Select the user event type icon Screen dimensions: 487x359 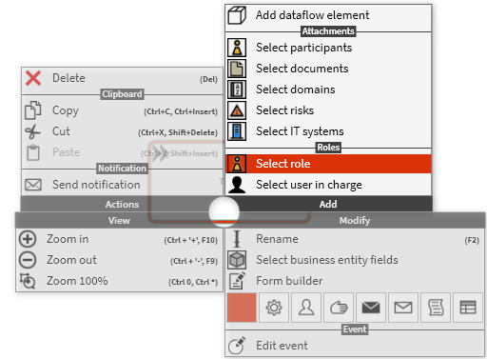306,308
